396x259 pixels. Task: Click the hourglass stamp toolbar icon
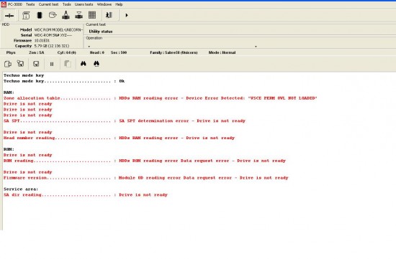(x=78, y=15)
